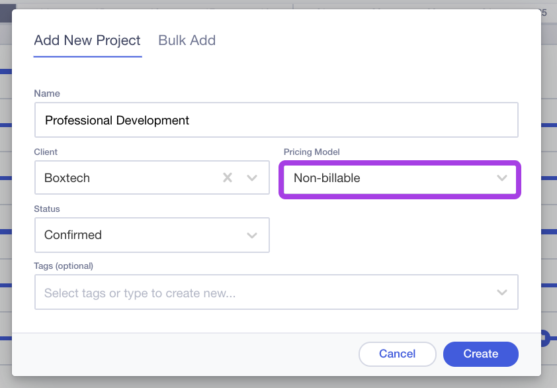Focus the Professional Development name field
The width and height of the screenshot is (557, 388).
click(276, 120)
